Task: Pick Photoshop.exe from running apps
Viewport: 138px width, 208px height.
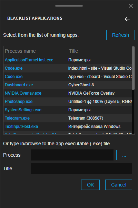Action: pos(68,102)
